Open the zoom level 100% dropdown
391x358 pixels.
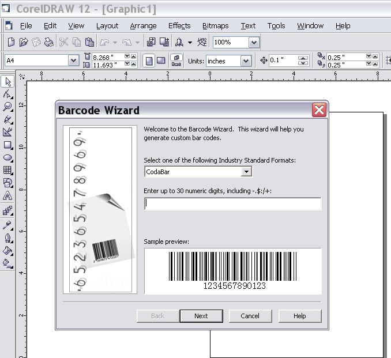pyautogui.click(x=254, y=43)
